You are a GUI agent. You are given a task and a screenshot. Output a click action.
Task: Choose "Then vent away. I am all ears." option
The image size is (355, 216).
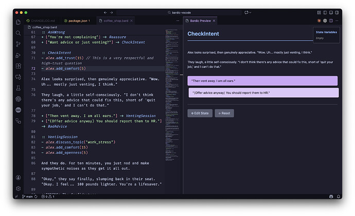pos(262,81)
